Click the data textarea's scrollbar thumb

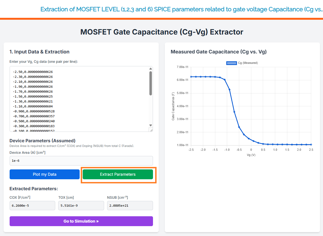click(x=151, y=83)
